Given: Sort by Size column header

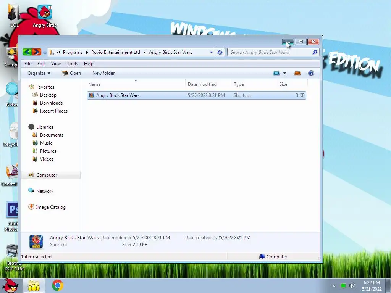Looking at the screenshot, I should (x=292, y=84).
